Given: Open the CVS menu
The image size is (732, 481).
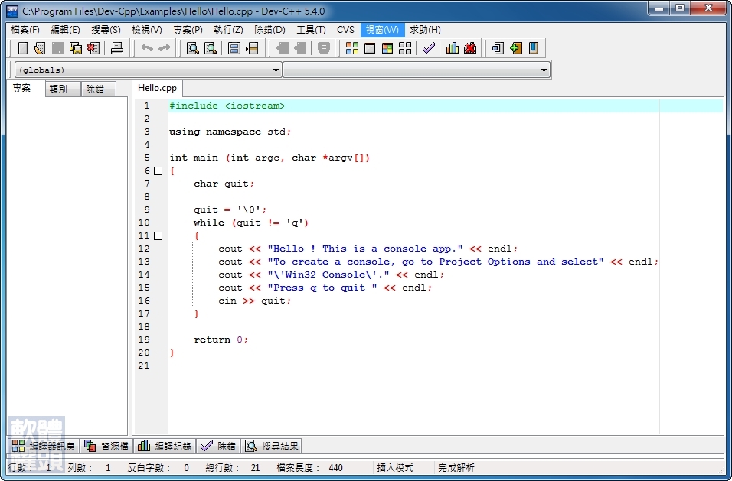Looking at the screenshot, I should coord(345,30).
